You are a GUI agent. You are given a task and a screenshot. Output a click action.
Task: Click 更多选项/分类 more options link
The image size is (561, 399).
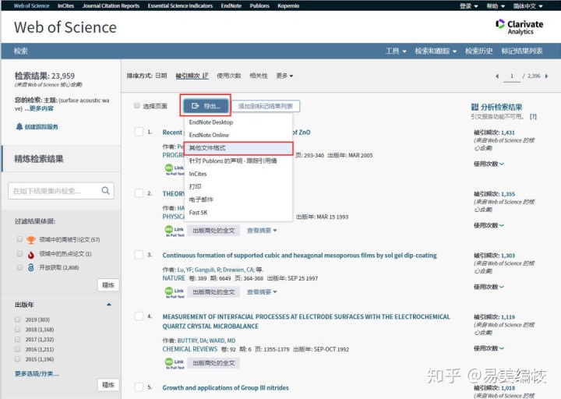click(37, 373)
